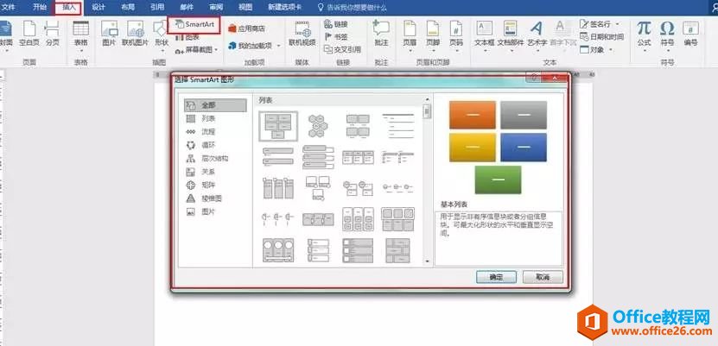Click the account icon at ribbon's far right
This screenshot has width=718, height=346.
(x=715, y=6)
